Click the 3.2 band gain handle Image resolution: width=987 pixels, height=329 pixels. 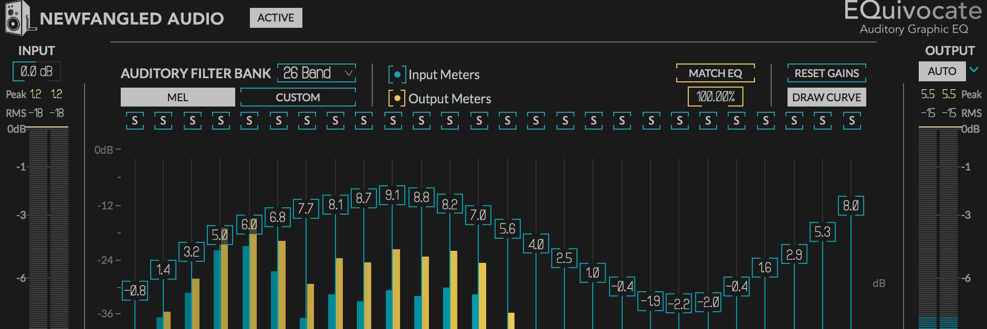(x=192, y=252)
